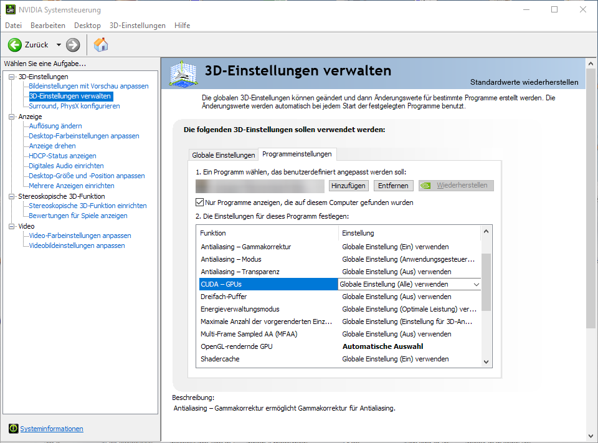598x443 pixels.
Task: Click main page scrollbar down arrow
Action: (591, 436)
